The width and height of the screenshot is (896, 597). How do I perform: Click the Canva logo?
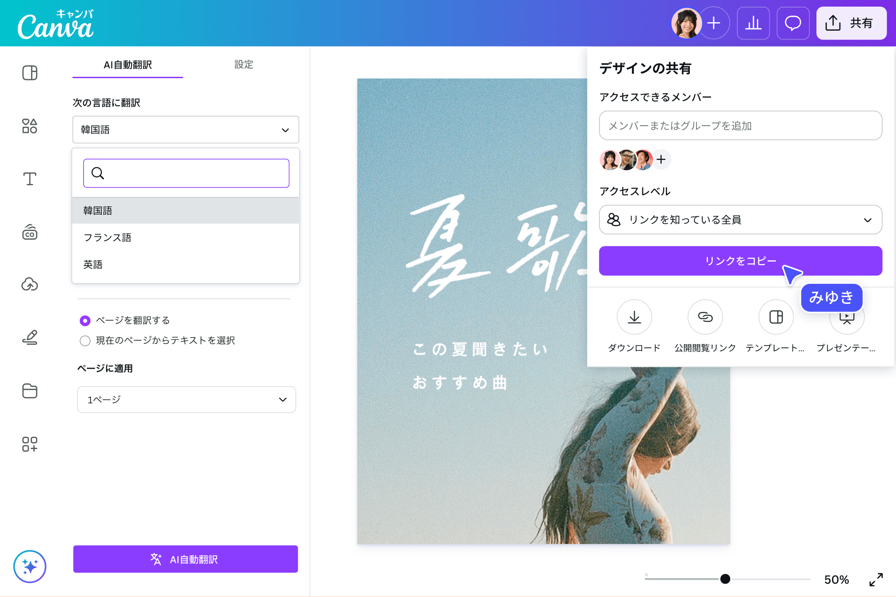coord(56,24)
